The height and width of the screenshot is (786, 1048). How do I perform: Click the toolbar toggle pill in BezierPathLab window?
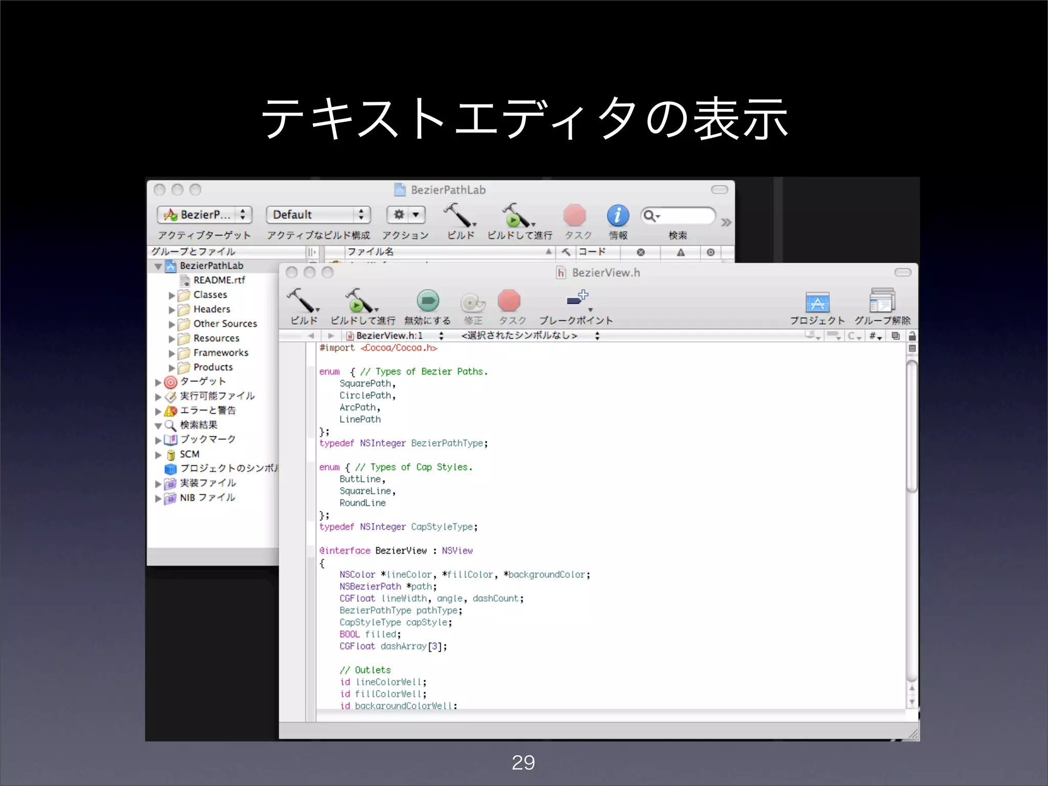pyautogui.click(x=719, y=189)
